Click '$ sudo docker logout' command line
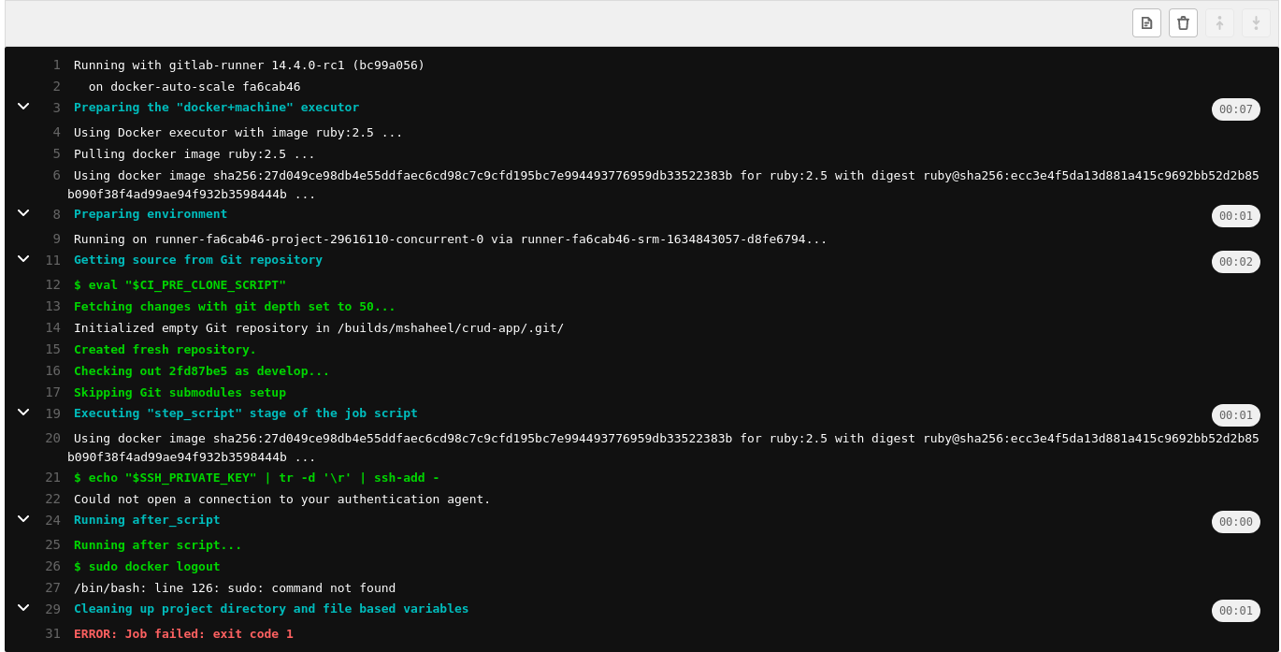The image size is (1281, 652). coord(147,567)
